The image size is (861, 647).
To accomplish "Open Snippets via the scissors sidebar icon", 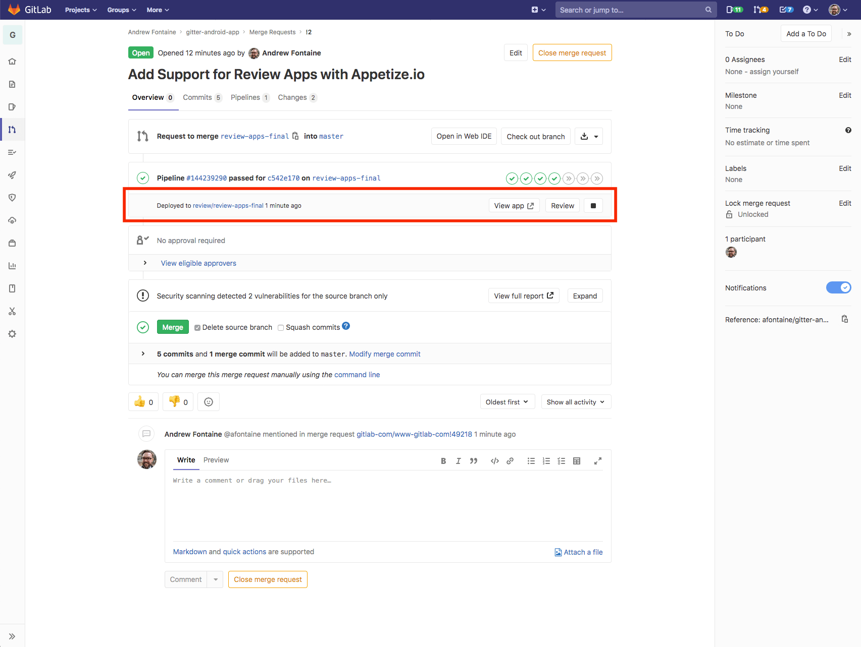I will coord(12,311).
